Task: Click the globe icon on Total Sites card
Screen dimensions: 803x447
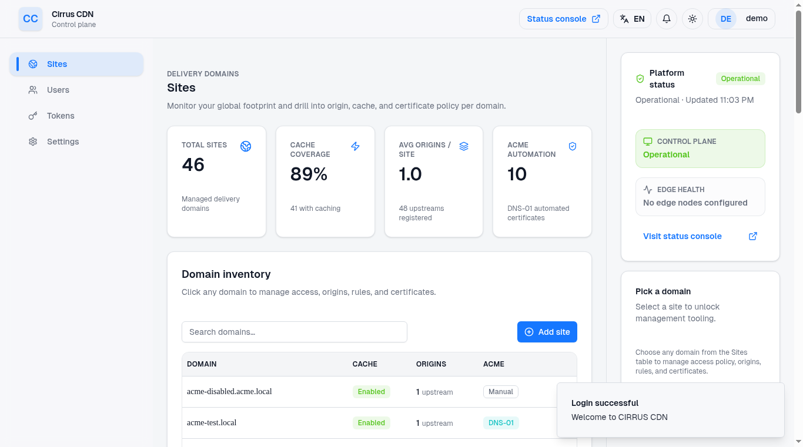Action: pyautogui.click(x=245, y=146)
